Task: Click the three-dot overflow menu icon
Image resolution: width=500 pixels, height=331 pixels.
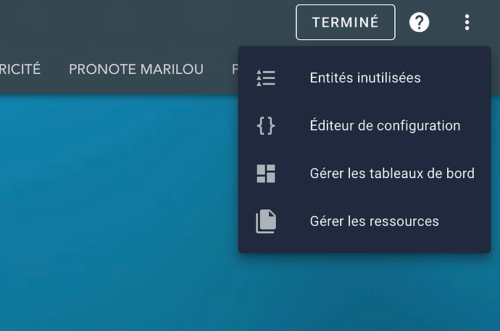Action: [467, 22]
